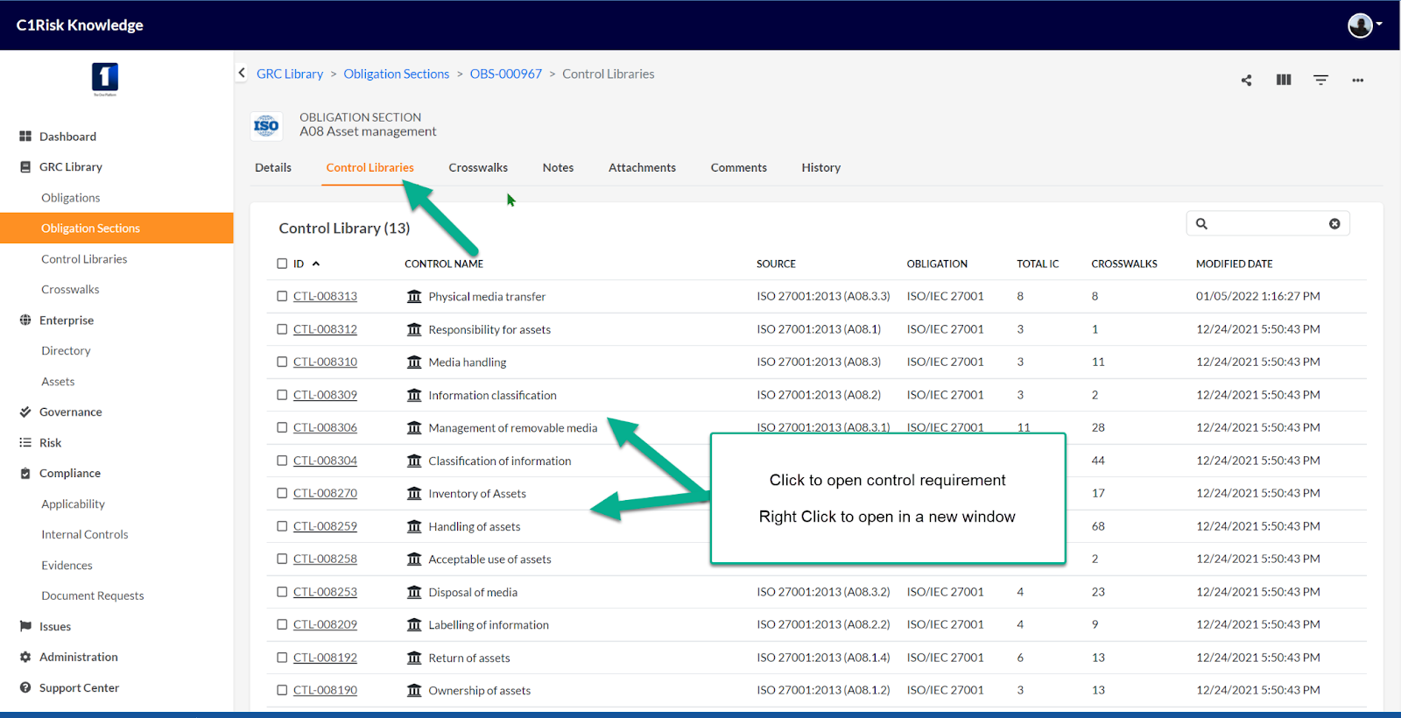
Task: Click inside the Control Library search field
Action: [x=1268, y=223]
